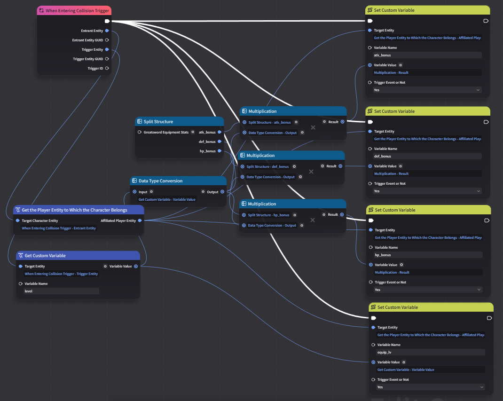Viewport: 503px width, 401px height.
Task: Click gear icon beside Split Structure - atk_bonus input
Action: tap(296, 122)
